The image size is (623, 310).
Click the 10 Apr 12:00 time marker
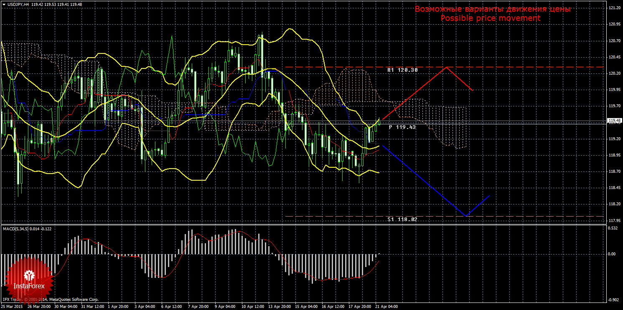click(x=254, y=307)
